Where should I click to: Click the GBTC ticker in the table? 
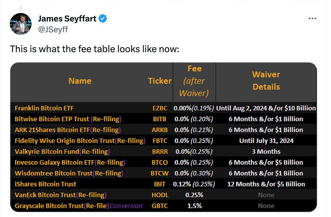coord(160,206)
